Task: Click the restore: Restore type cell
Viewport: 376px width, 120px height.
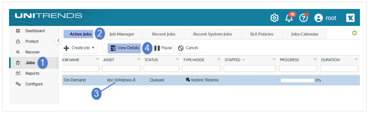Action: (202, 80)
